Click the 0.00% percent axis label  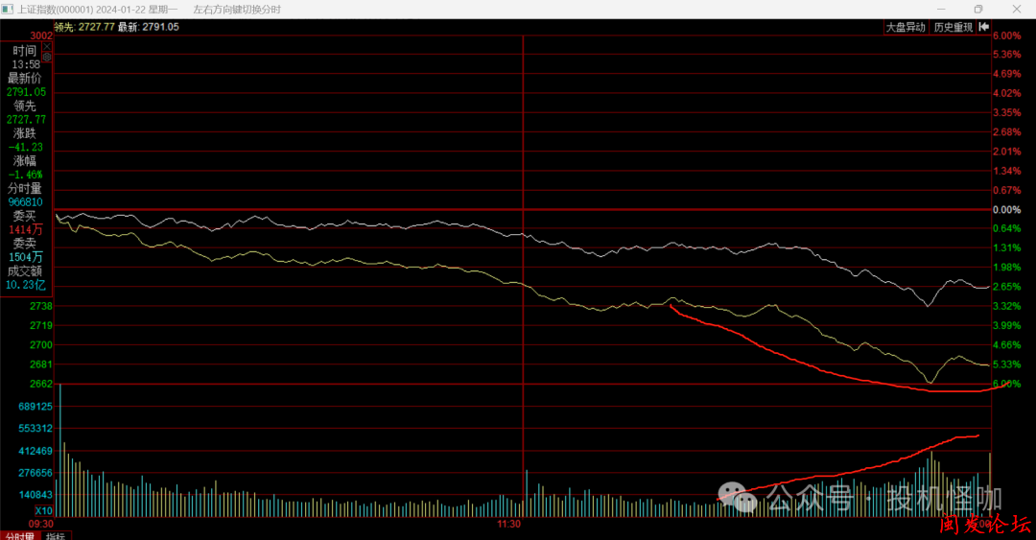coord(1007,209)
